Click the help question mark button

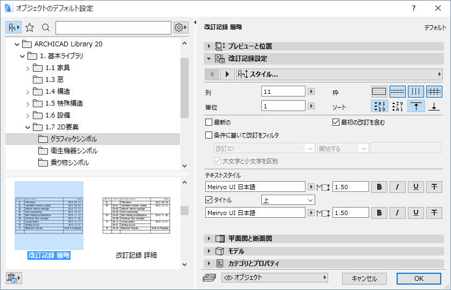(x=414, y=8)
